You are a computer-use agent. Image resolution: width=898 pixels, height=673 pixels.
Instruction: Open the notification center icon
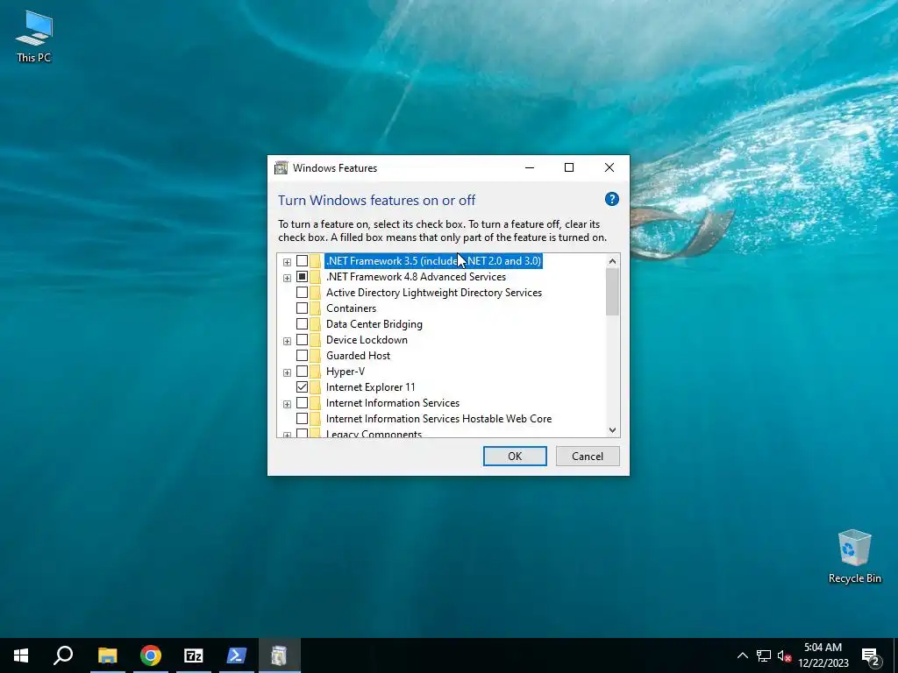click(x=871, y=655)
